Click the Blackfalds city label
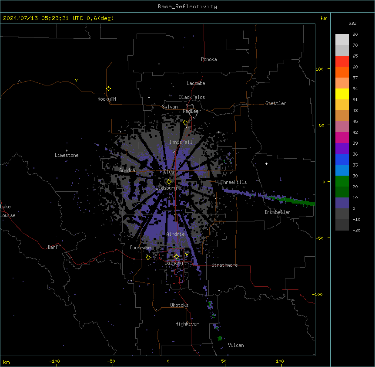375x367 pixels. click(x=192, y=97)
